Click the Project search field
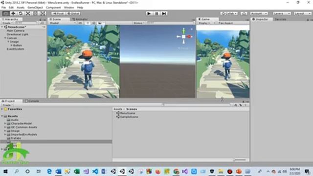 (x=197, y=105)
